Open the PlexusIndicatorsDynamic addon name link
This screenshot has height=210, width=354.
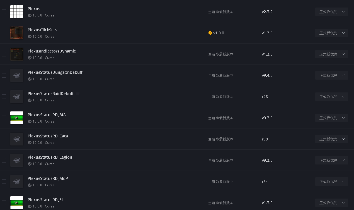pyautogui.click(x=52, y=51)
